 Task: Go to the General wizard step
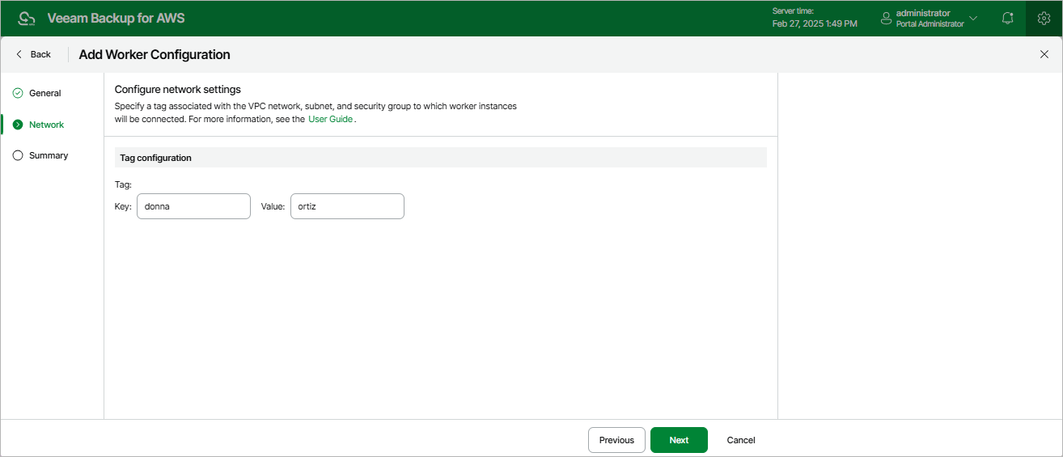pos(45,93)
